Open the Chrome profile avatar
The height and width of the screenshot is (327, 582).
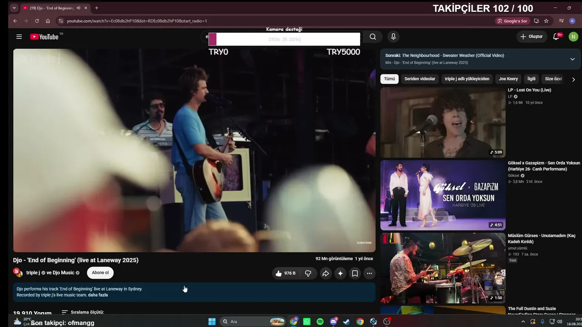[573, 21]
